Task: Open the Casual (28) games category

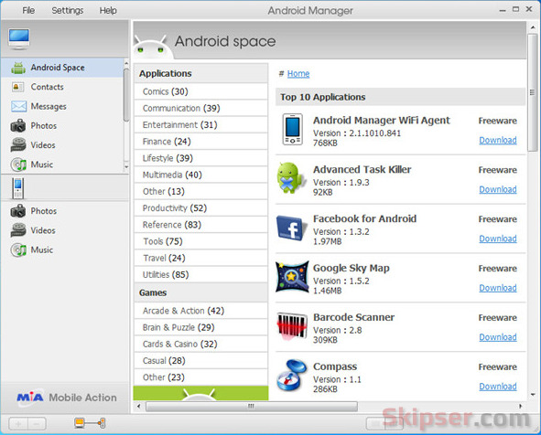Action: tap(200, 361)
